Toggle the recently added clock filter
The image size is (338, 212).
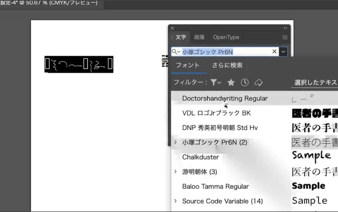245,83
